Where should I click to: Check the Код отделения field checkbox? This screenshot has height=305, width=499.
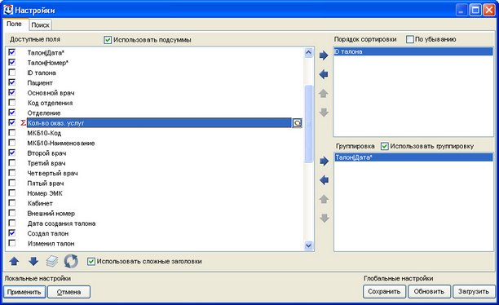11,103
